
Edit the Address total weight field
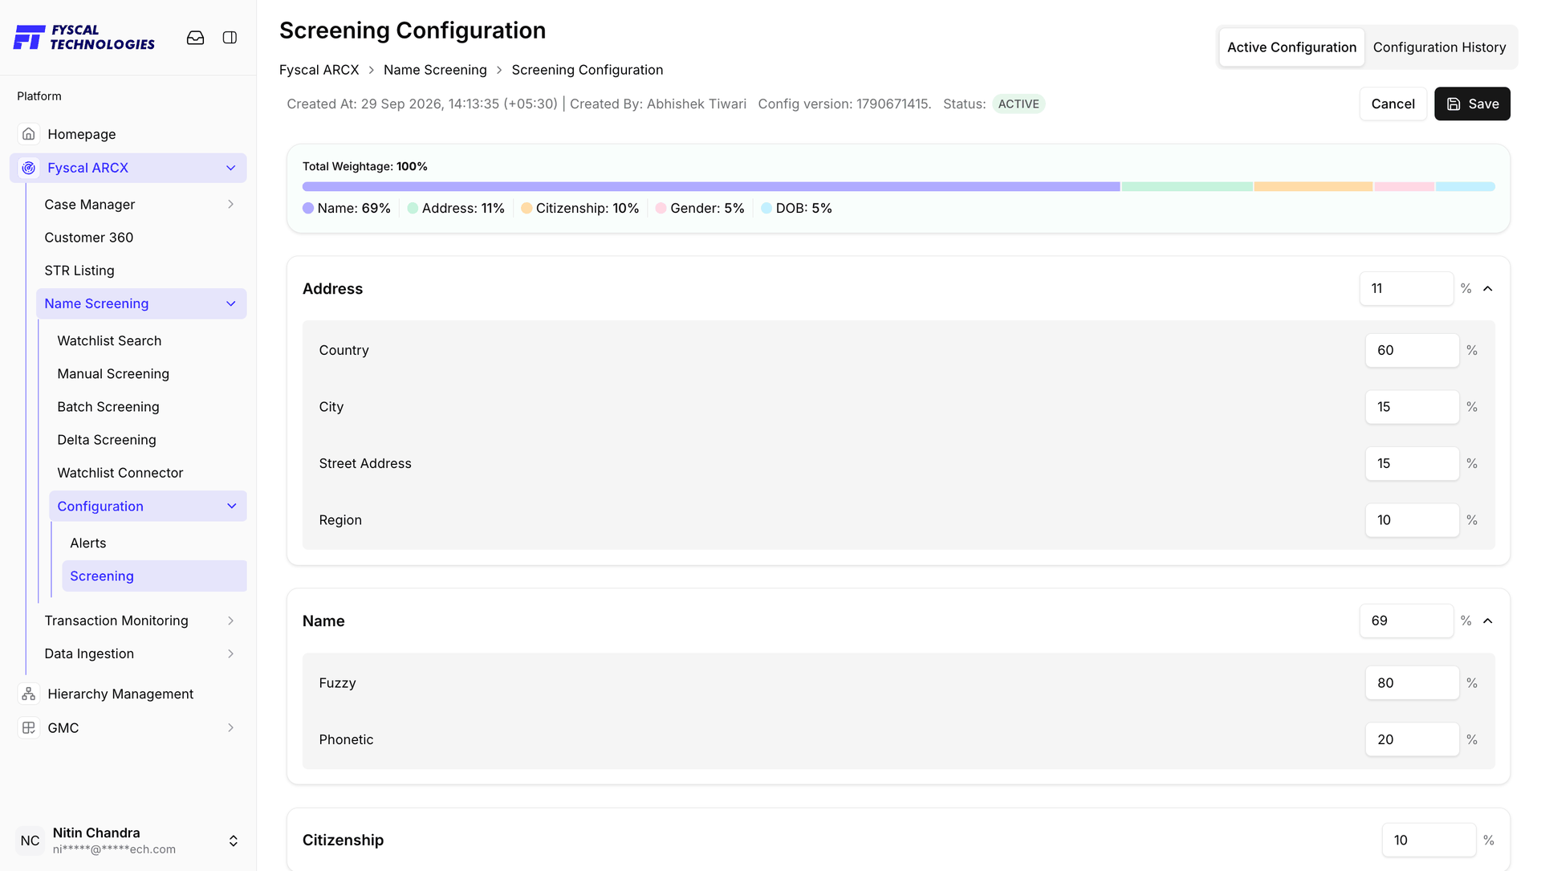click(1406, 288)
